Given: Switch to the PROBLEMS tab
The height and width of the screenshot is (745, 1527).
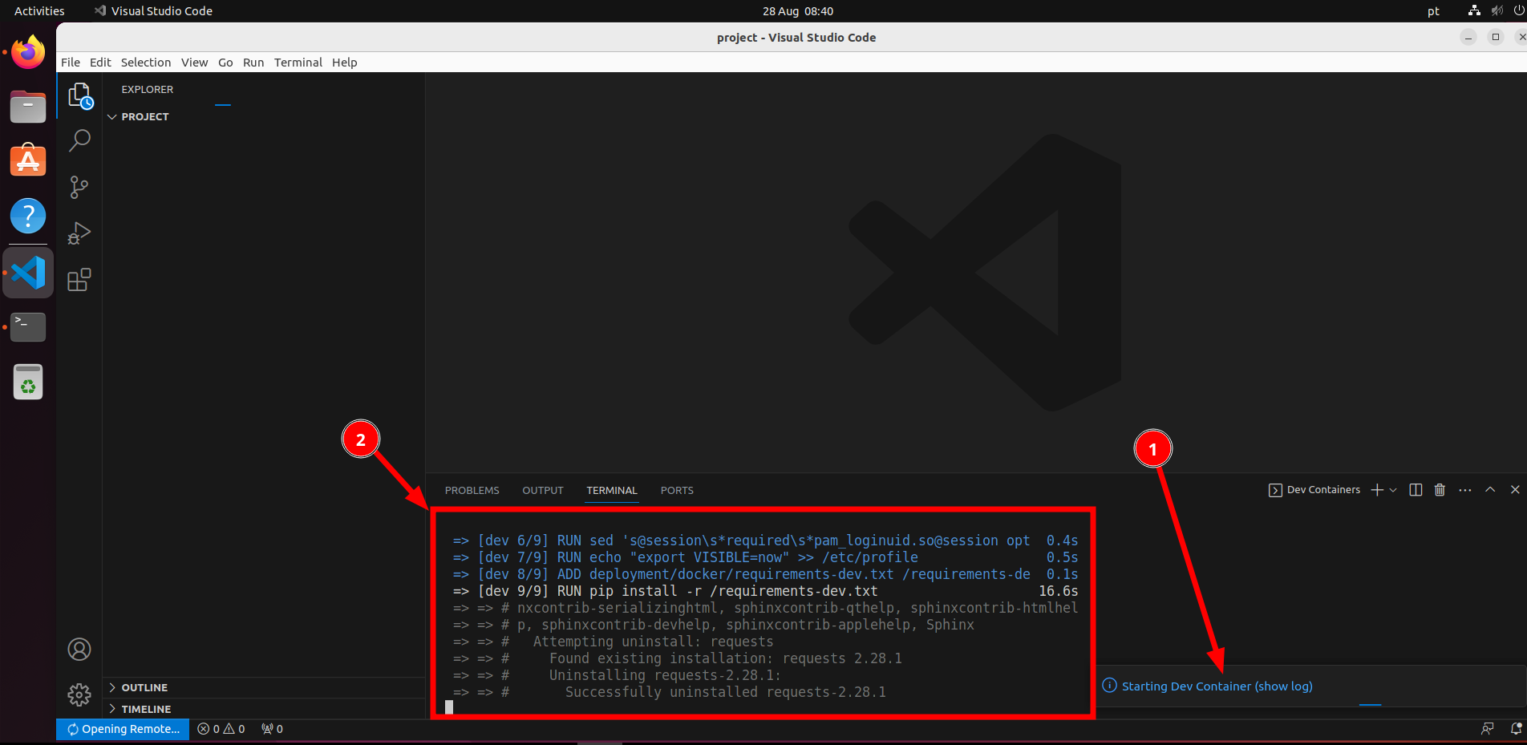Looking at the screenshot, I should point(472,491).
